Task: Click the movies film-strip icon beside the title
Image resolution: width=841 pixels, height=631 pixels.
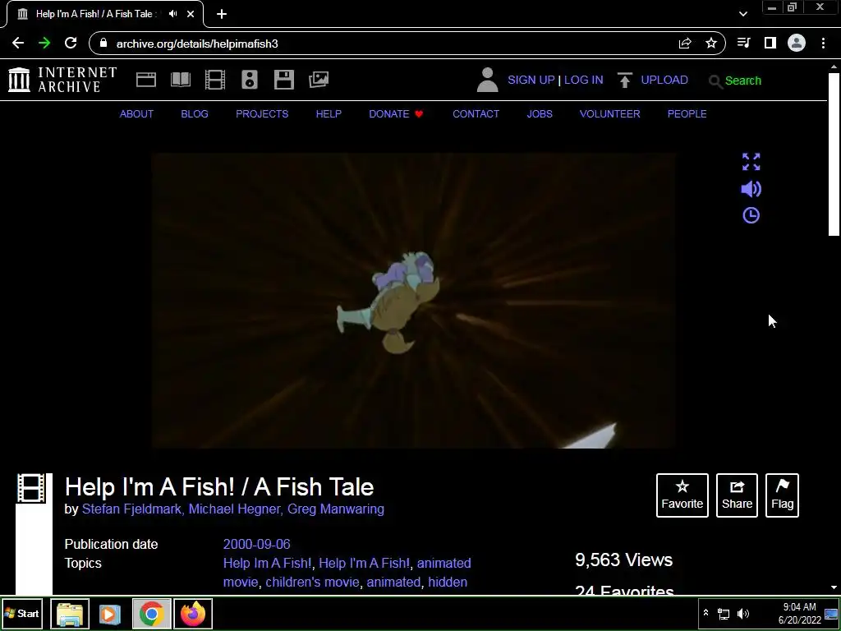Action: tap(31, 488)
